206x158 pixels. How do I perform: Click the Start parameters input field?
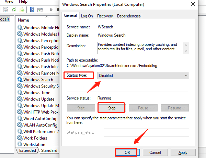146,132
